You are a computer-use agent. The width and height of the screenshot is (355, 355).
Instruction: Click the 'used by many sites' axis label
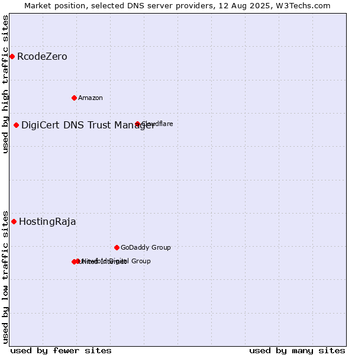[x=297, y=351]
